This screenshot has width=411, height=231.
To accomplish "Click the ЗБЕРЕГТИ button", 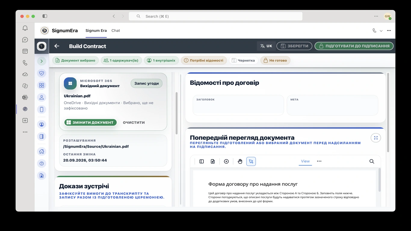I will [294, 46].
